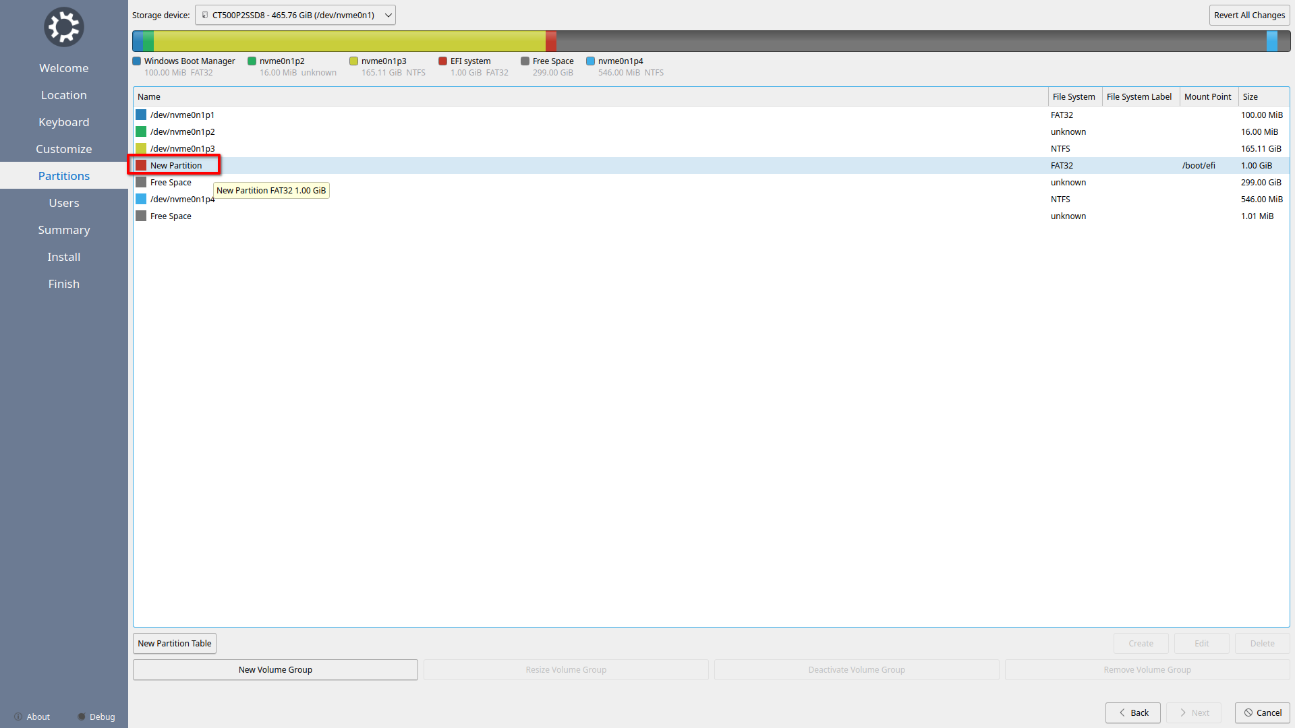
Task: Open the Summary step in the sidebar
Action: coord(63,230)
